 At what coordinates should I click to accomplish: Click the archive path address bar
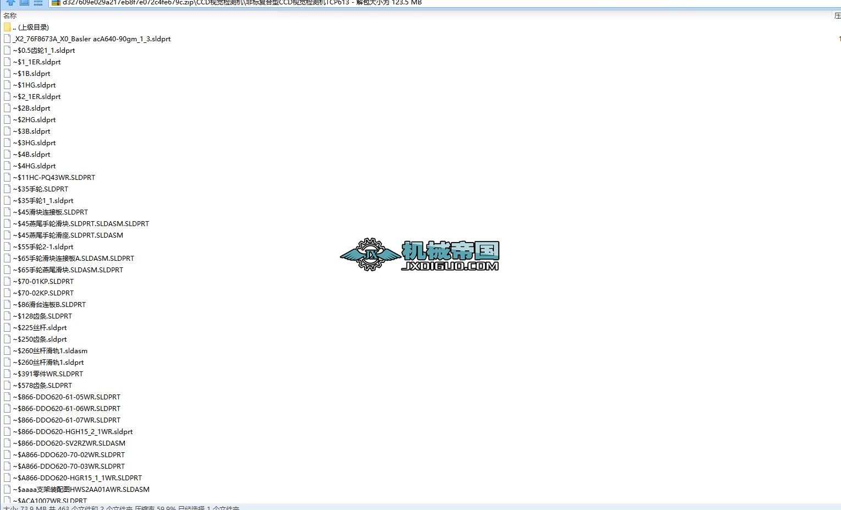click(444, 3)
